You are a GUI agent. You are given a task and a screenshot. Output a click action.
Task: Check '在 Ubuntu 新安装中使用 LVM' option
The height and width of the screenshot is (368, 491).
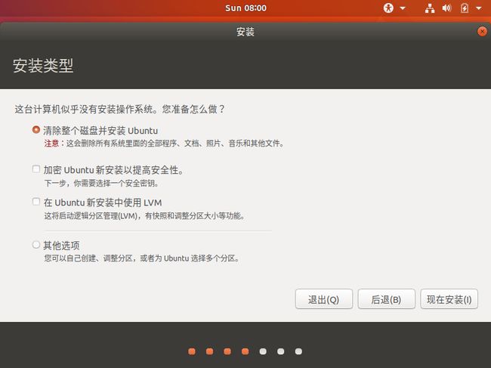click(36, 202)
